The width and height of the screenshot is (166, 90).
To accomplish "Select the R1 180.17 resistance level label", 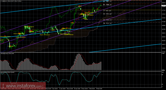I will pyautogui.click(x=107, y=5).
